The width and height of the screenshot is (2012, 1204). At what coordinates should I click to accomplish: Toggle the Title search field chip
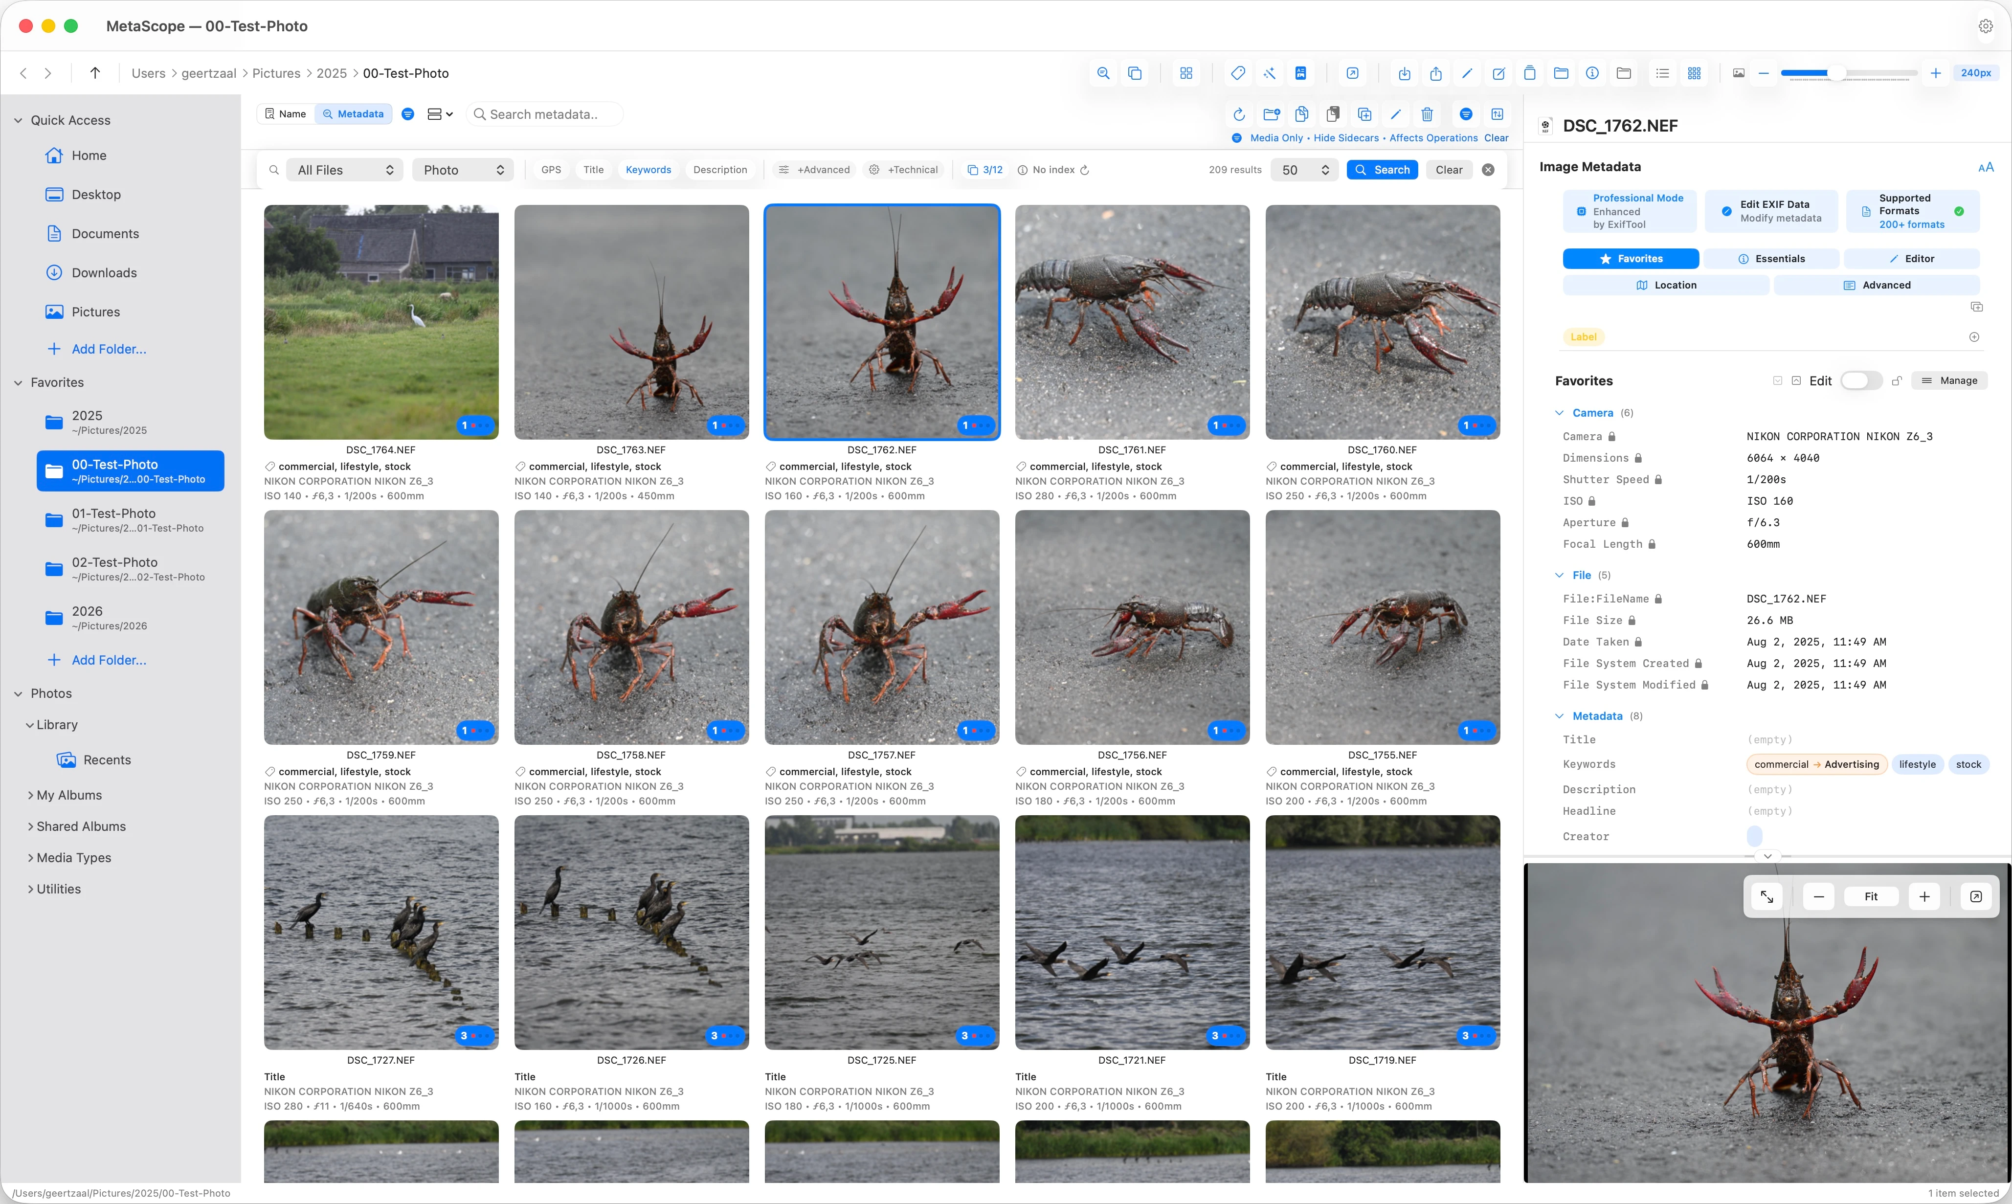pyautogui.click(x=593, y=170)
